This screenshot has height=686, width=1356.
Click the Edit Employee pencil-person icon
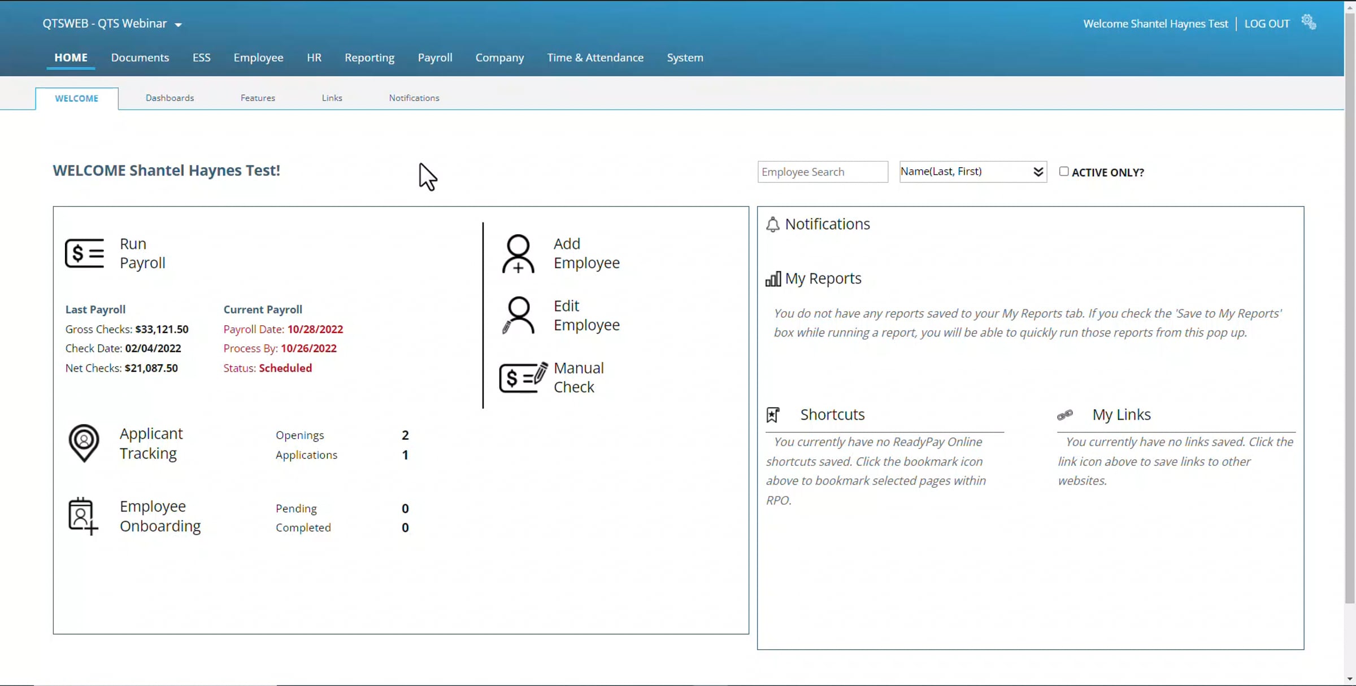[518, 316]
